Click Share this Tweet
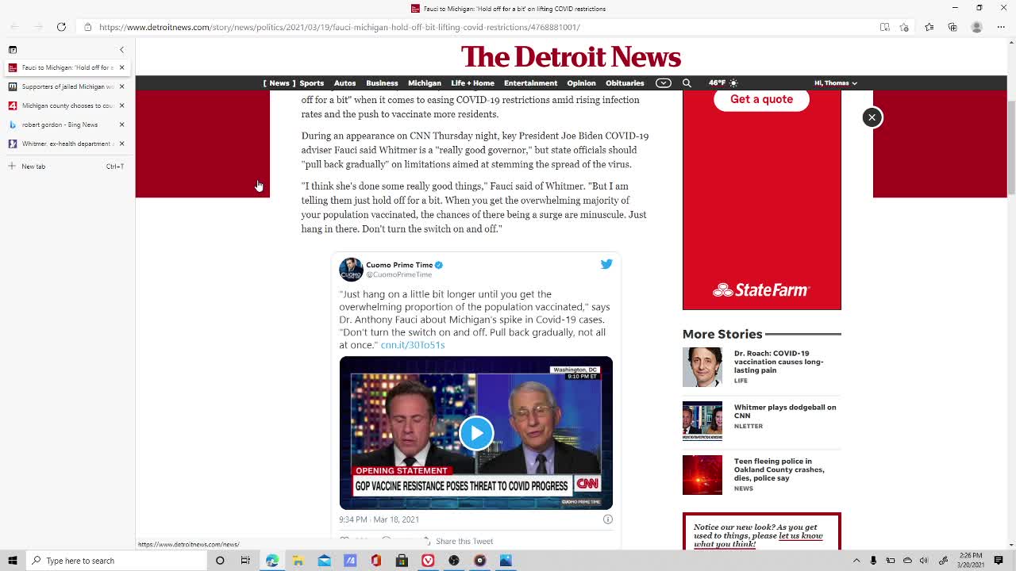The height and width of the screenshot is (571, 1016). tap(464, 542)
